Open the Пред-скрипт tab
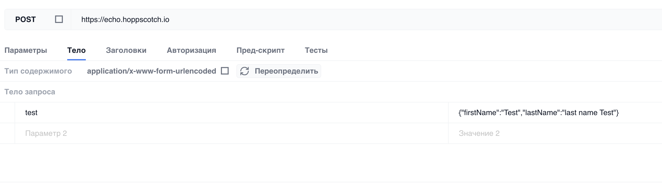 261,50
